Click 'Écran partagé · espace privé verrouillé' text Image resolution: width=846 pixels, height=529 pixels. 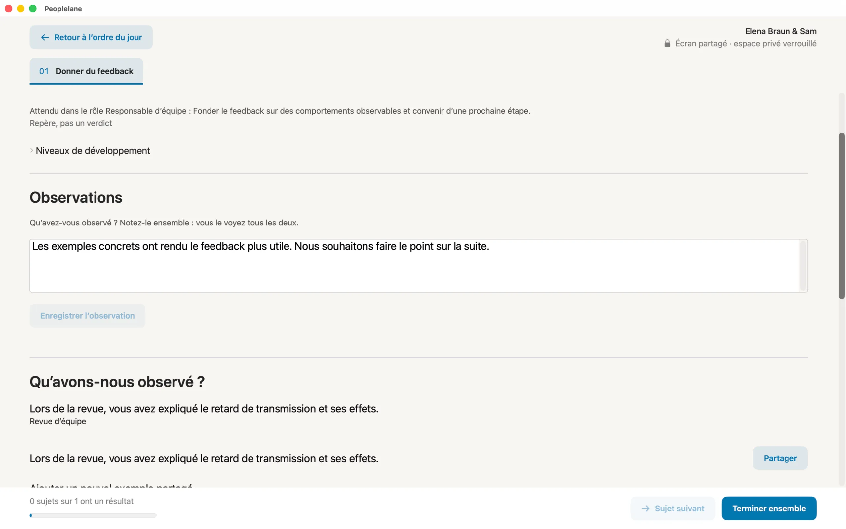click(x=746, y=43)
